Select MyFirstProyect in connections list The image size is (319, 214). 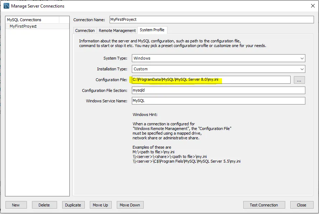coord(37,26)
